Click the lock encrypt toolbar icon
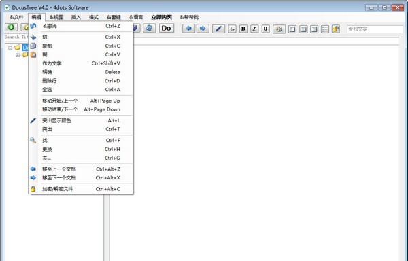Viewport: 408px width, 261px height. [x=336, y=29]
